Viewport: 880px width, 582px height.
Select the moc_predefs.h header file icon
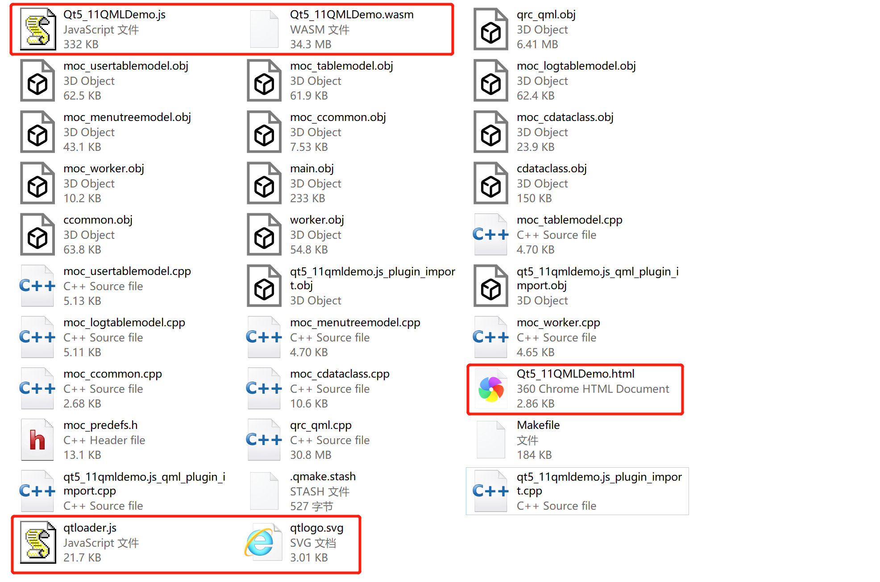(37, 440)
